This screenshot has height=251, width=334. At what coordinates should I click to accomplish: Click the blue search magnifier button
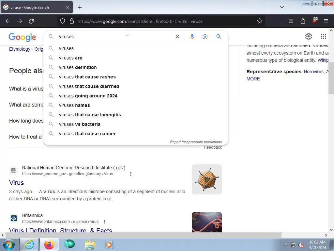(x=219, y=37)
